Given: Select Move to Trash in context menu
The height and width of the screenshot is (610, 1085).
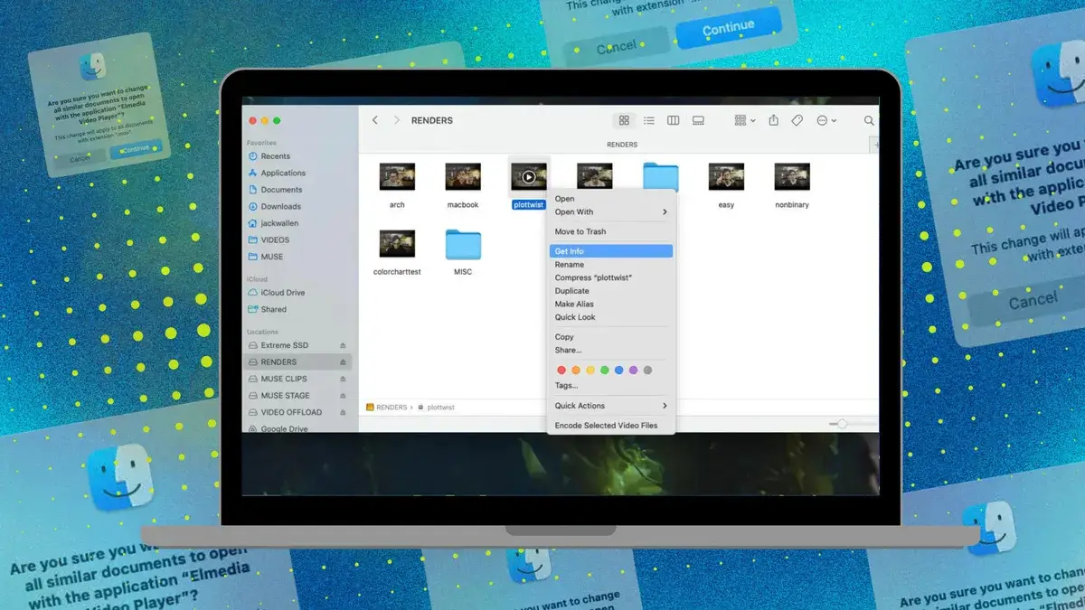Looking at the screenshot, I should [x=580, y=232].
